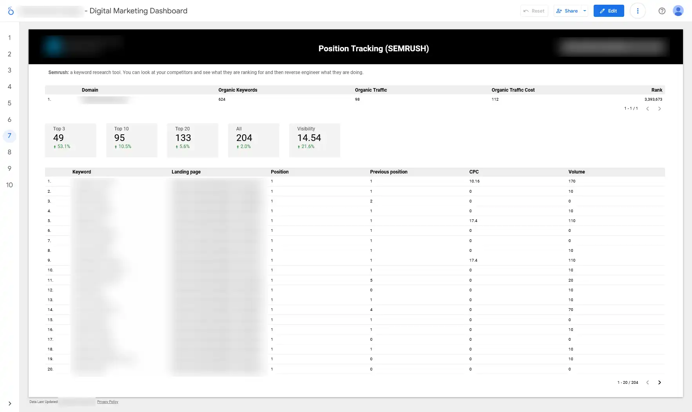Select the All scorecard showing 204
Image resolution: width=692 pixels, height=412 pixels.
(x=254, y=140)
